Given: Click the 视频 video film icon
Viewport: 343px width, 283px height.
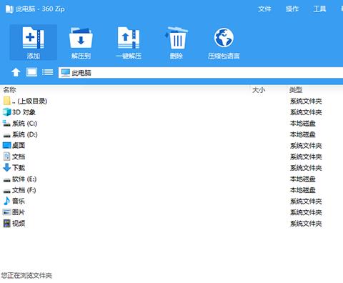Looking at the screenshot, I should 6,223.
